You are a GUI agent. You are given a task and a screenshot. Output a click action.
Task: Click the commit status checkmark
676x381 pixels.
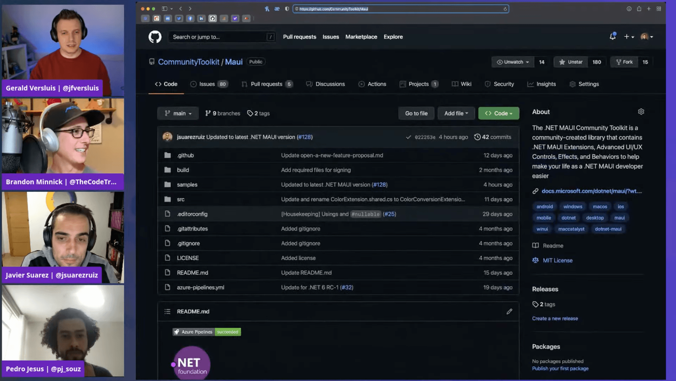(408, 137)
